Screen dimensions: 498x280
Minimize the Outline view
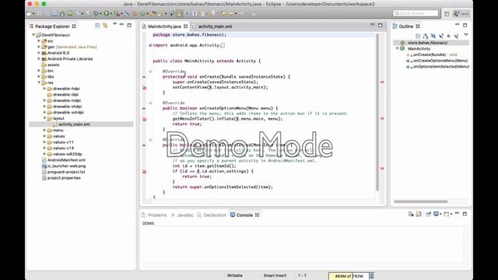(457, 25)
